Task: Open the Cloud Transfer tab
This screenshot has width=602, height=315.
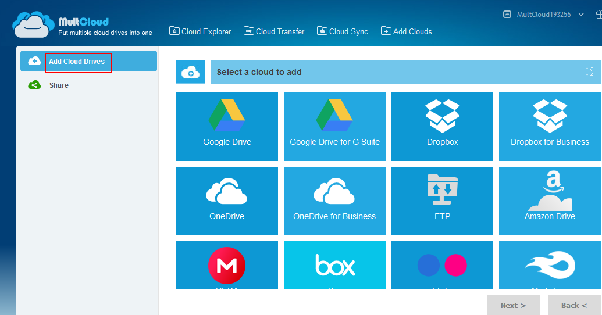Action: pos(274,31)
